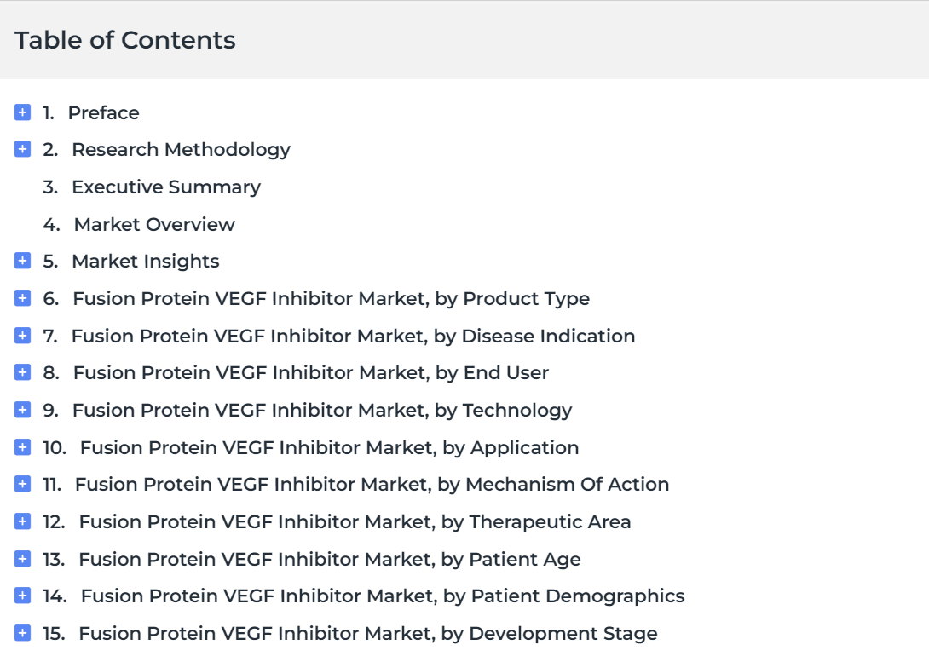Viewport: 929px width, 656px height.
Task: Click plus icon beside by Patient Demographics
Action: [22, 595]
